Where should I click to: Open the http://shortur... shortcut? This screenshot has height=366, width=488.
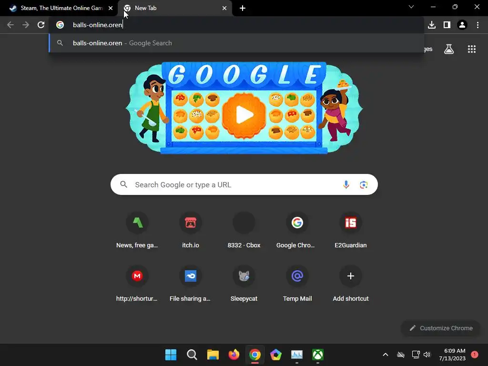click(x=137, y=284)
